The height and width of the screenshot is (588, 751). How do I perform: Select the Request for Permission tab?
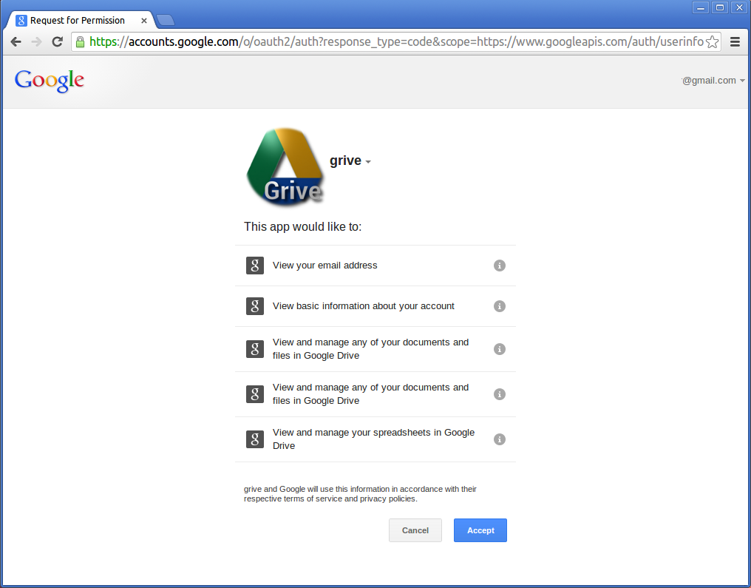pyautogui.click(x=81, y=20)
